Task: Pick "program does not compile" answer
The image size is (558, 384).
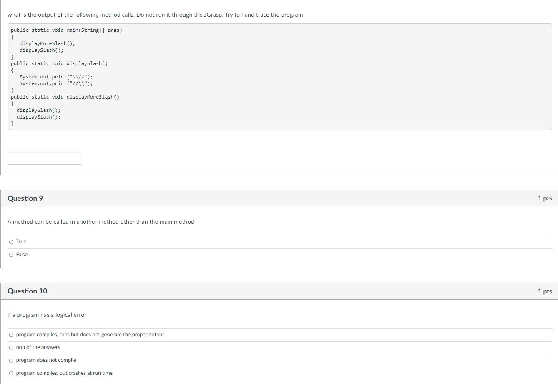Action: coord(11,360)
